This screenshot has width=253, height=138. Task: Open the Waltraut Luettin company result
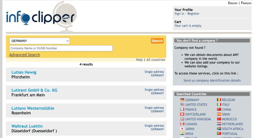pyautogui.click(x=27, y=126)
